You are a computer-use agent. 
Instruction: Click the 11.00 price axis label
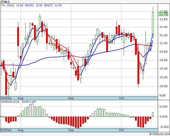(163, 43)
